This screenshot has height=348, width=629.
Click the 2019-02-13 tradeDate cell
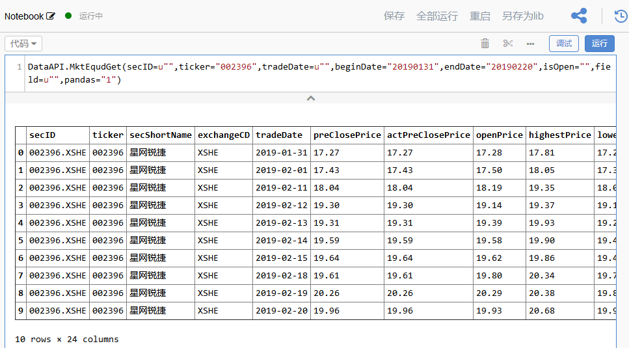coord(281,223)
